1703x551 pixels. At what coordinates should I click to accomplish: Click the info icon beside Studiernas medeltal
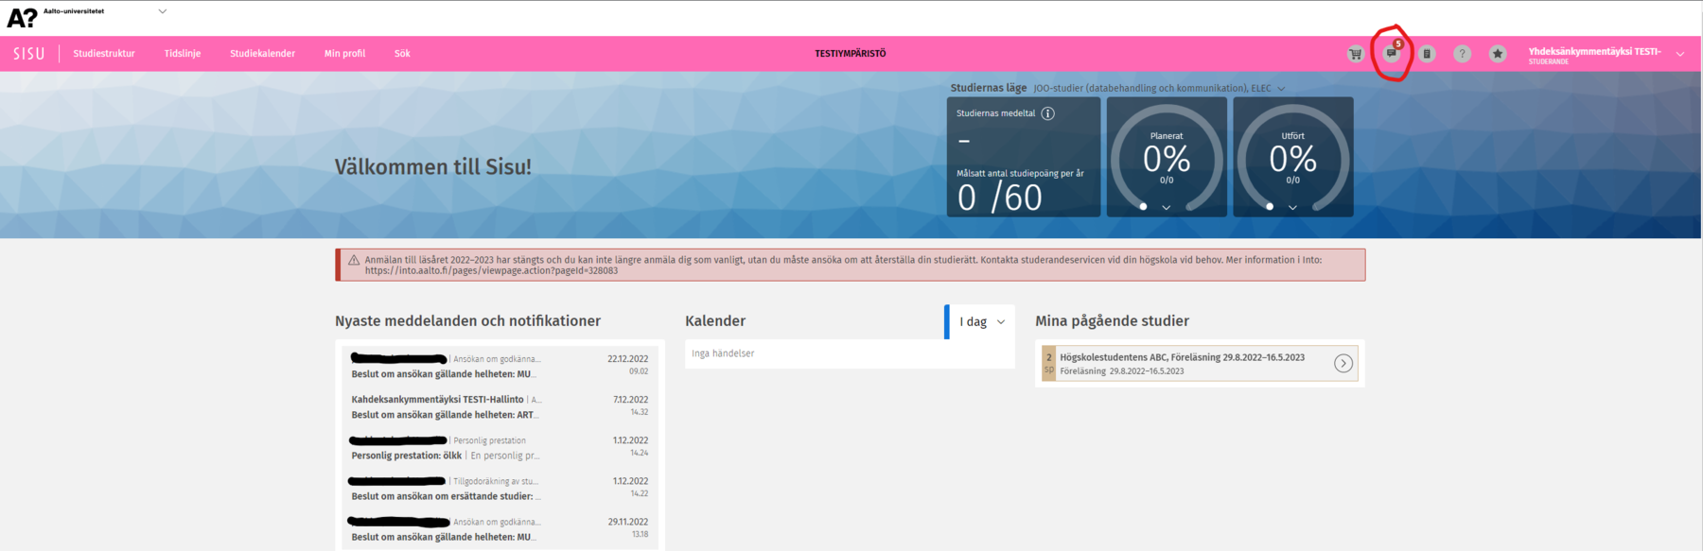coord(1047,113)
